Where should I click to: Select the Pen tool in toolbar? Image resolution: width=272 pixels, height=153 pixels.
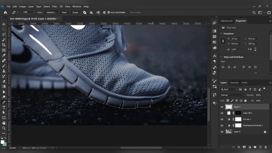tap(4, 102)
